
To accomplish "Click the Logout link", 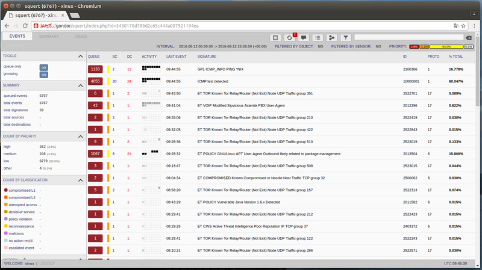I will point(47,264).
